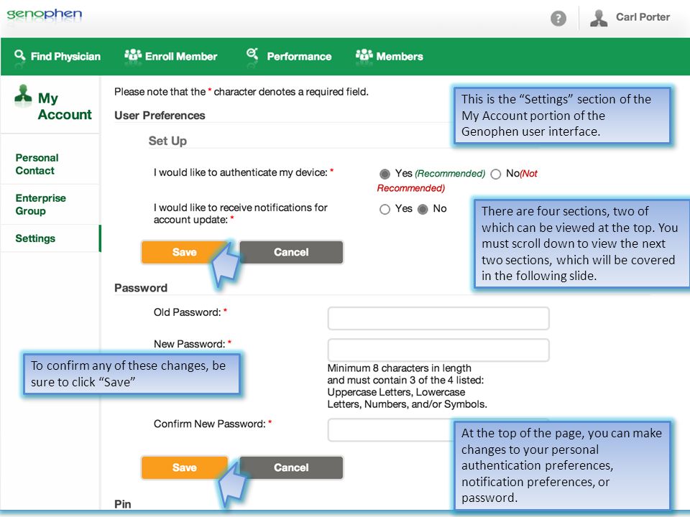Go to Personal Contact in the sidebar

point(37,164)
